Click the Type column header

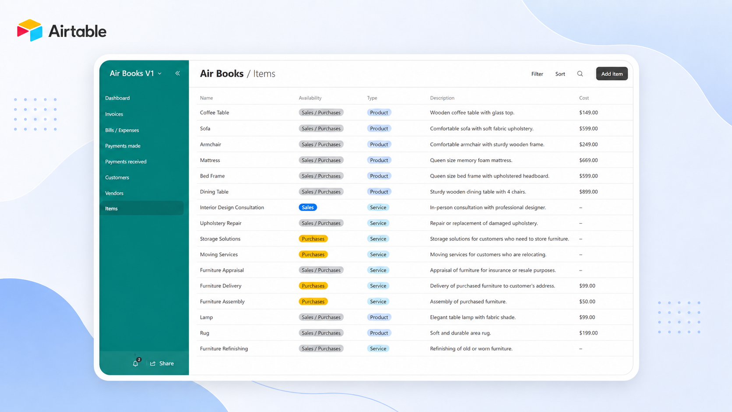click(372, 98)
